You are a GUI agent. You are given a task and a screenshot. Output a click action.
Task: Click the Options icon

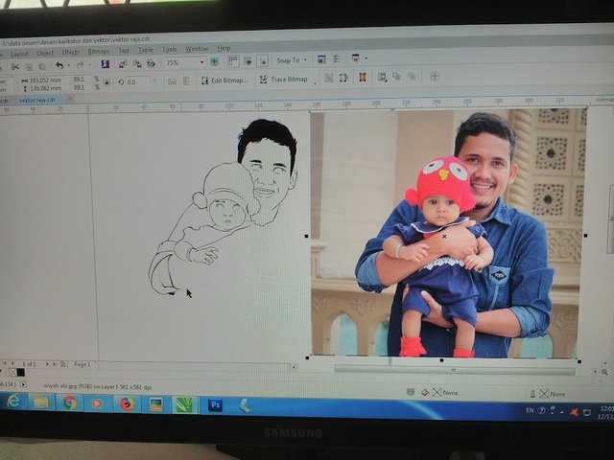coord(337,58)
